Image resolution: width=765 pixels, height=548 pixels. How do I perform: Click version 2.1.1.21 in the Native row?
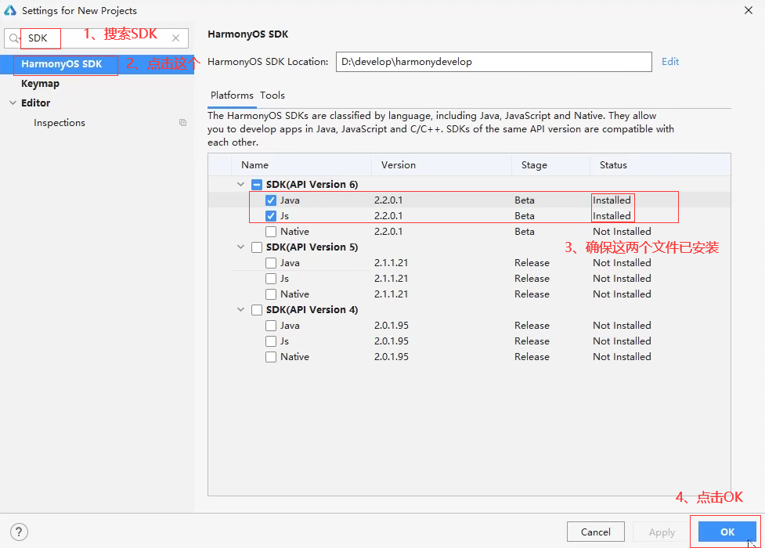391,294
